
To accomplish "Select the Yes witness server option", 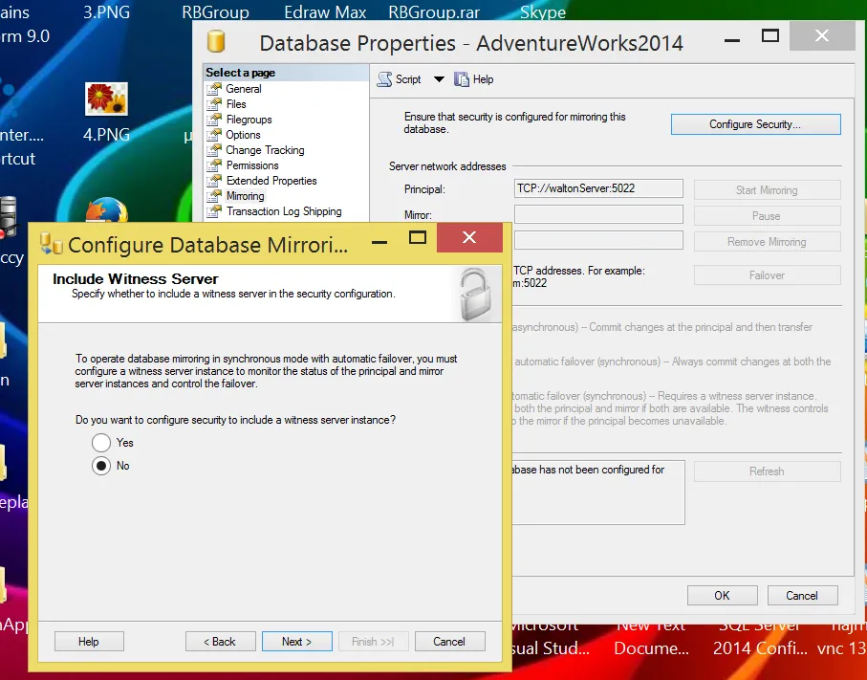I will 101,443.
